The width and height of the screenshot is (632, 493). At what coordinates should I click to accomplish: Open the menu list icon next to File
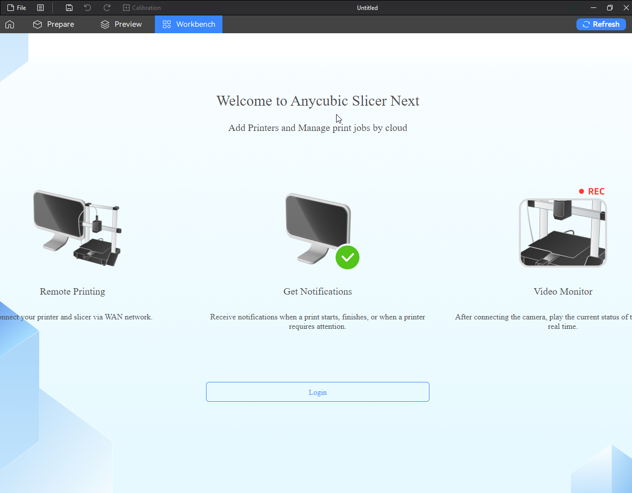[x=41, y=8]
